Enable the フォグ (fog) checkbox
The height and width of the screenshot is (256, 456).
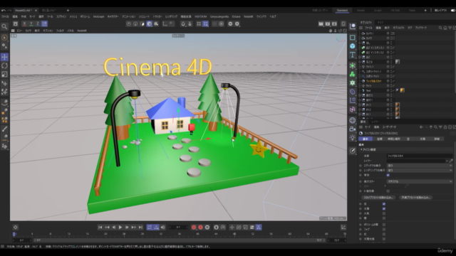tap(384, 229)
